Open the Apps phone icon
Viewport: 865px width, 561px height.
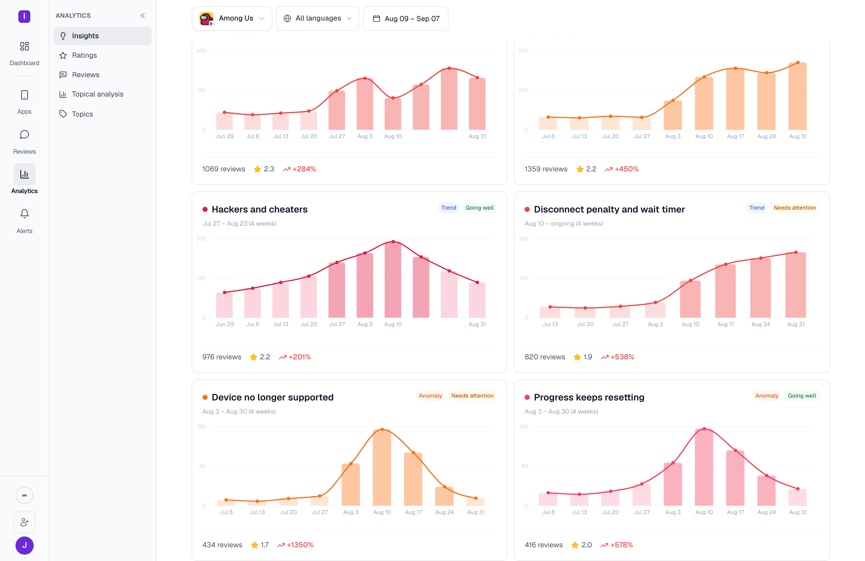[x=24, y=95]
